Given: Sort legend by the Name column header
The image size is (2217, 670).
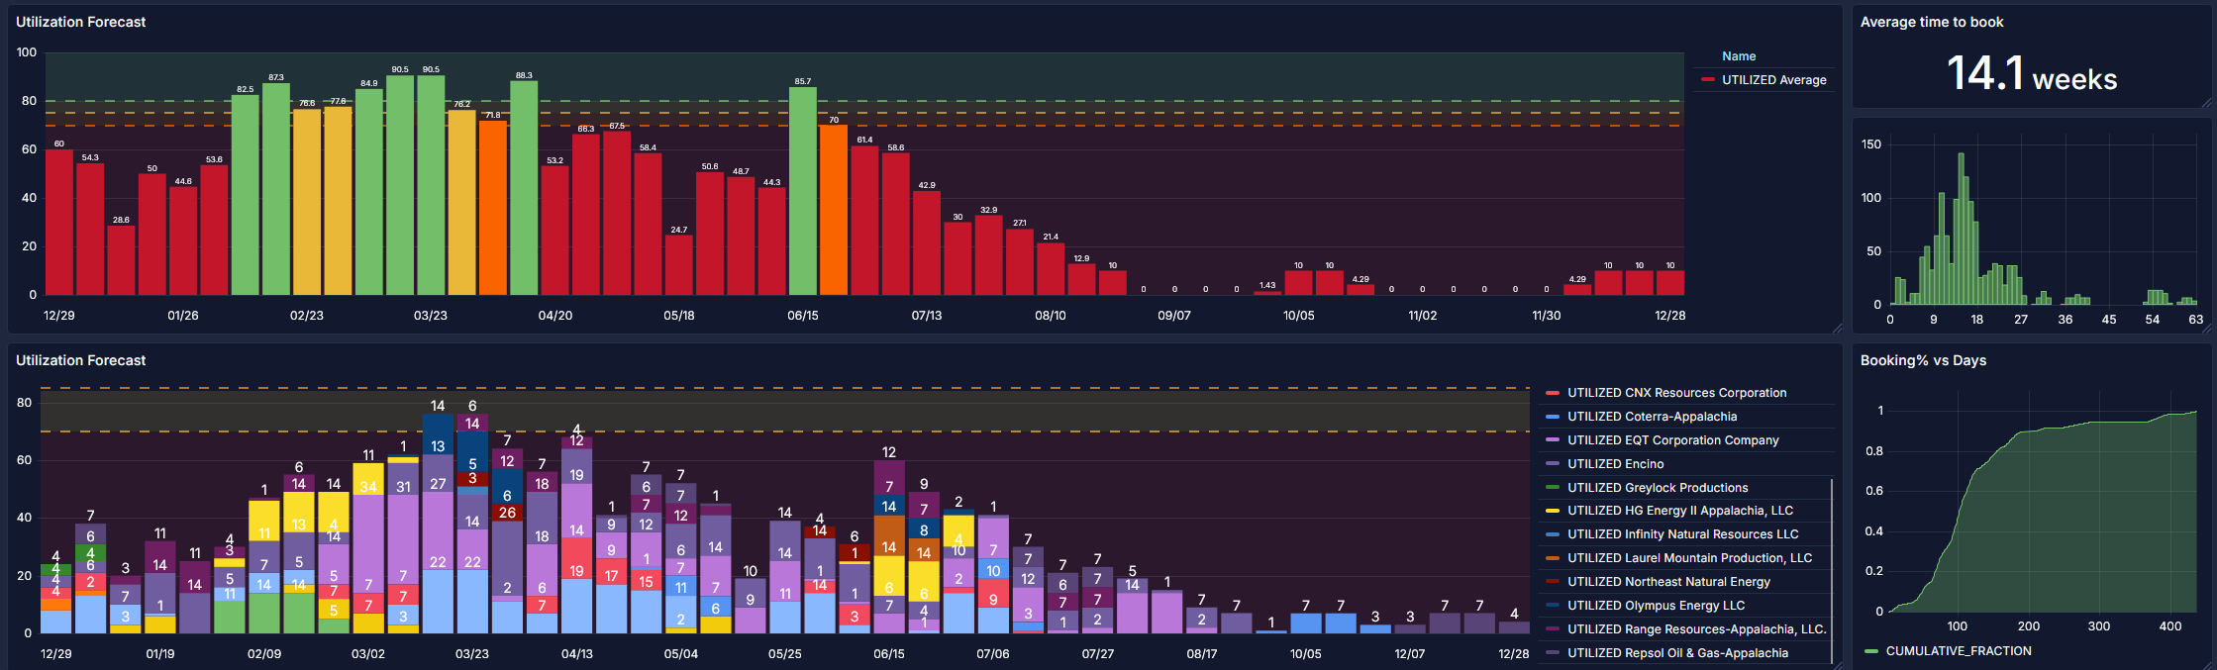Looking at the screenshot, I should pos(1738,56).
